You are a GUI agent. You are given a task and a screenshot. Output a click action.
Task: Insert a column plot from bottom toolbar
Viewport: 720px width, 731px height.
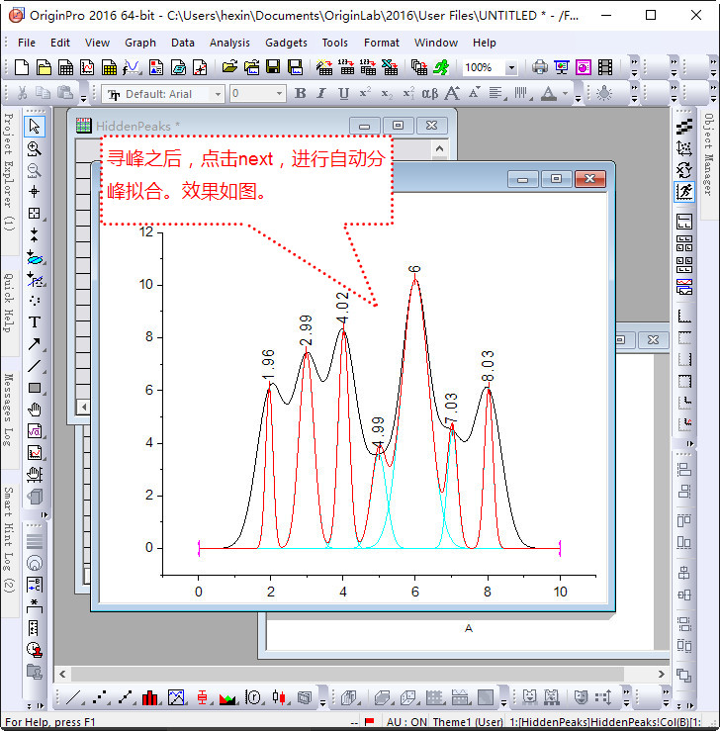pyautogui.click(x=150, y=697)
